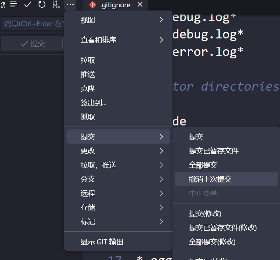The image size is (280, 260).
Task: Click the 提交 commit button in sidebar
Action: point(32,44)
